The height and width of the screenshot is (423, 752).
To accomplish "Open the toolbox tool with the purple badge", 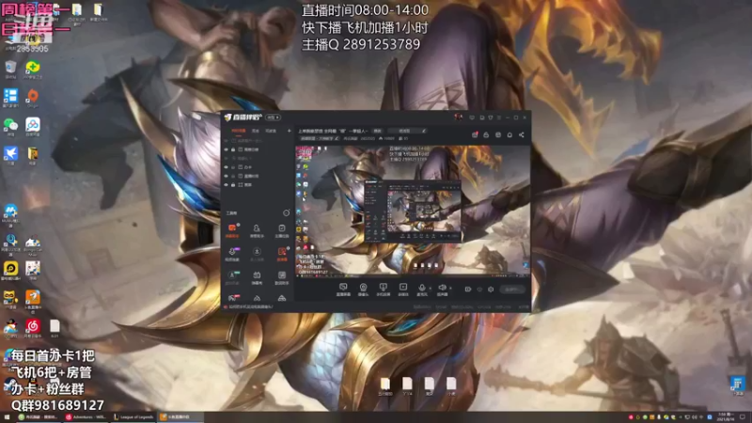I will (x=232, y=253).
